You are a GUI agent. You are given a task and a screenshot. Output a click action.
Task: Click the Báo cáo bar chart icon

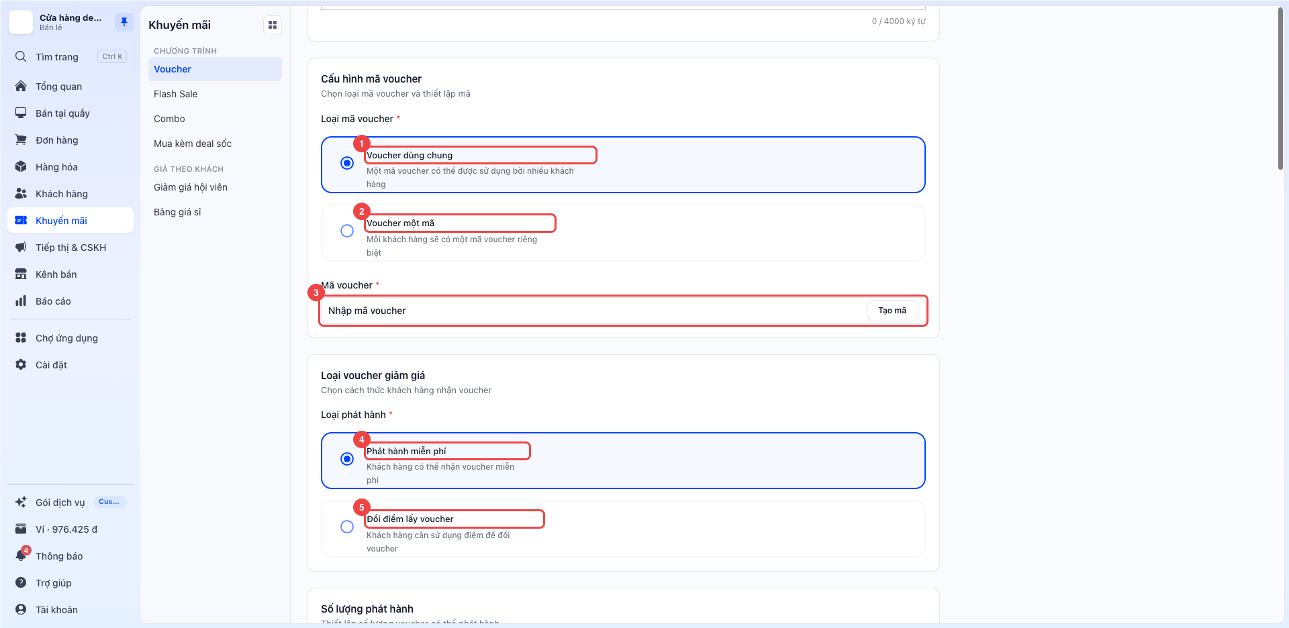[21, 301]
